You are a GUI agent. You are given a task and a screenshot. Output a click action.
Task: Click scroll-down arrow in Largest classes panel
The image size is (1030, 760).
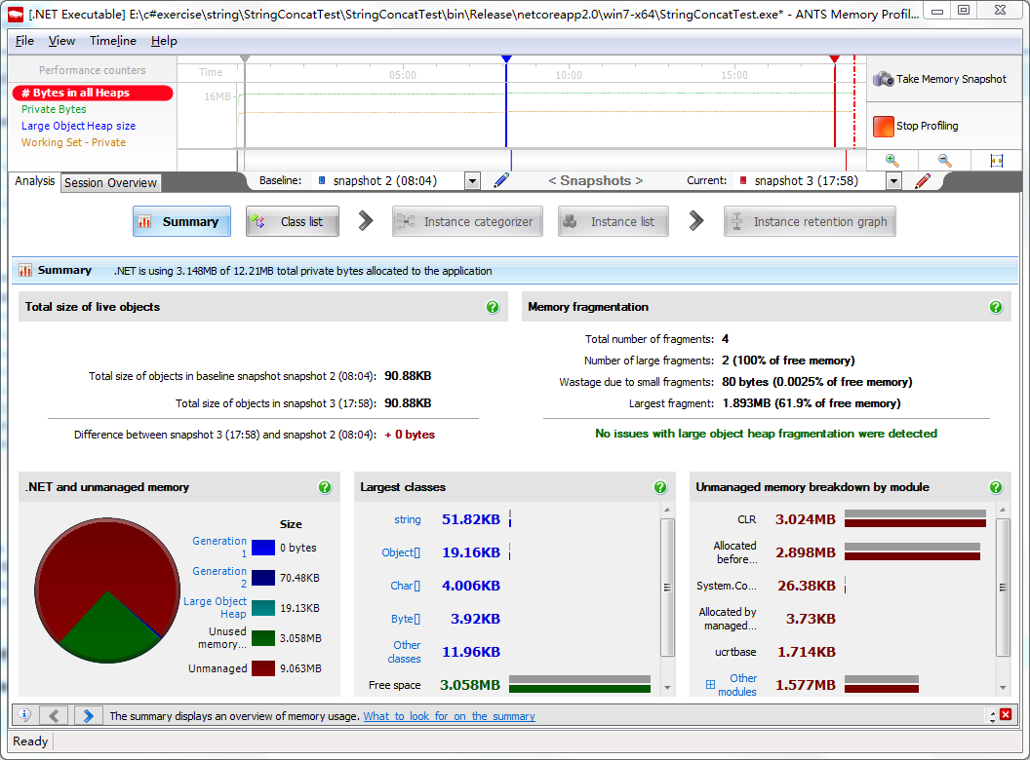click(x=667, y=688)
